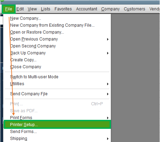This screenshot has width=160, height=142.
Task: Select Send Forms... entry
Action: (23, 132)
